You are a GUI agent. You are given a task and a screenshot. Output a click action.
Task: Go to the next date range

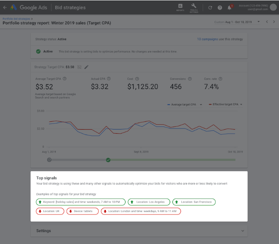coord(274,22)
